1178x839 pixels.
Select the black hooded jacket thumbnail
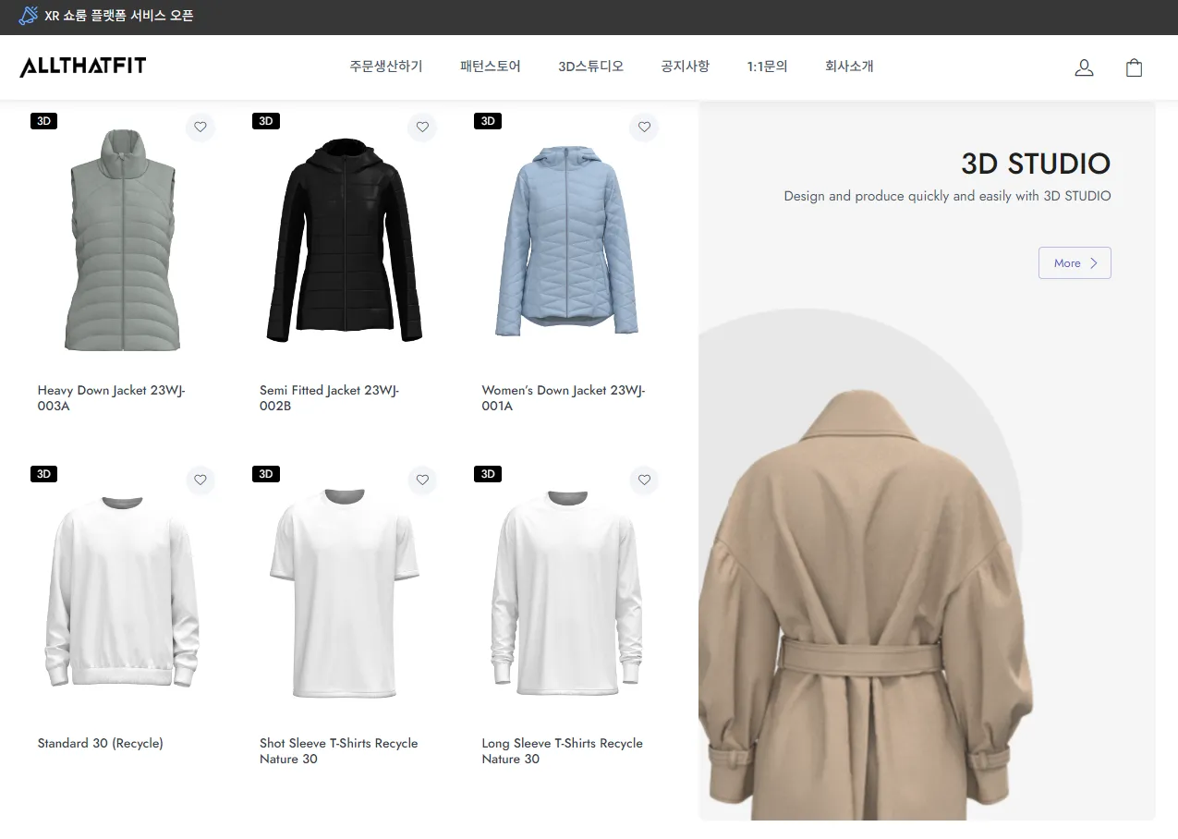pos(345,240)
